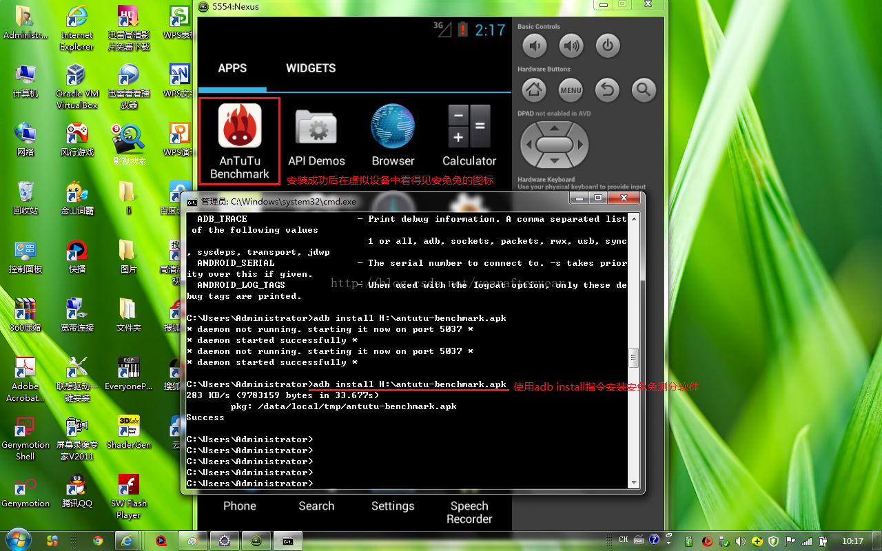The width and height of the screenshot is (882, 551).
Task: Open Oracle VM VirtualBox desktop shortcut
Action: [76, 77]
